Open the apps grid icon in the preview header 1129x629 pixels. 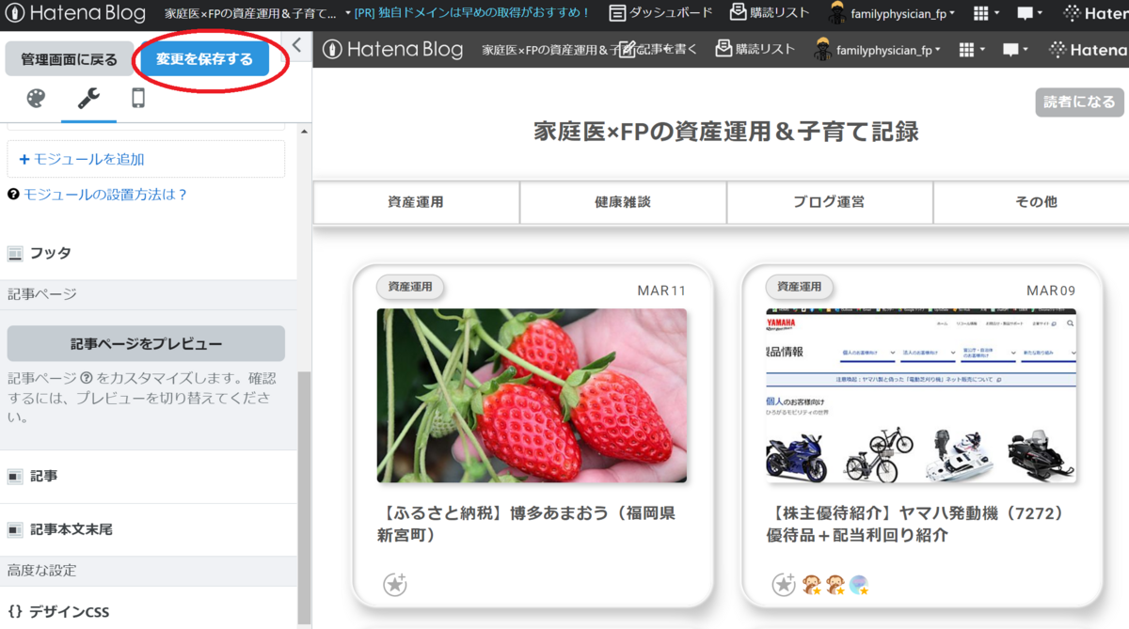972,49
